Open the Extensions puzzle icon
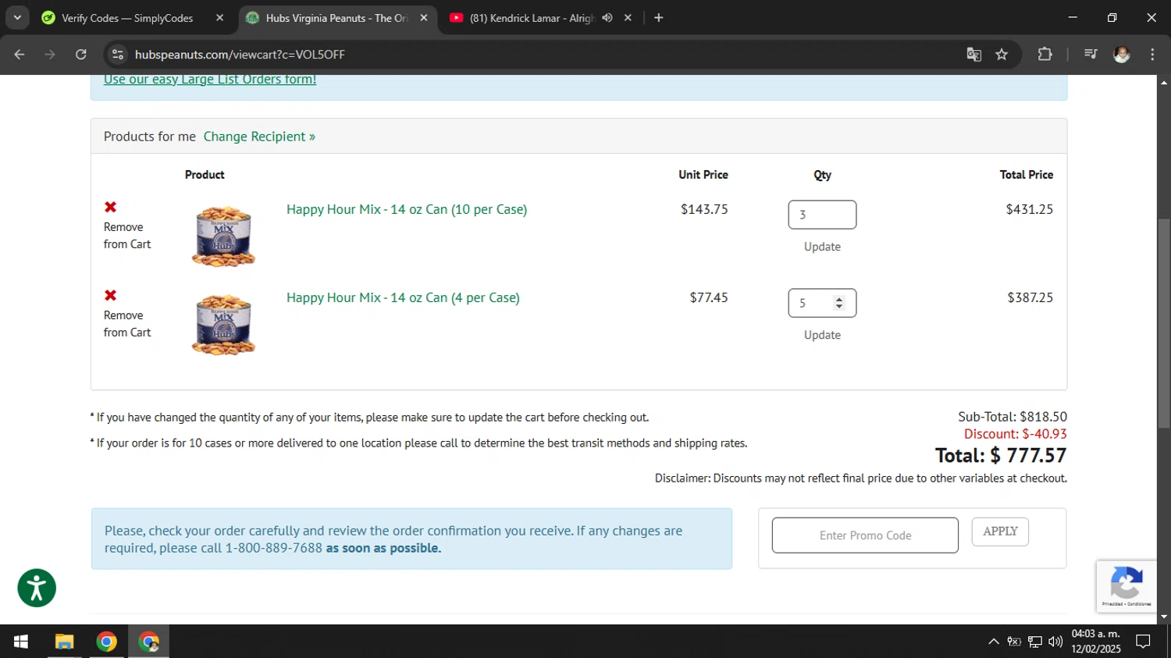 (x=1045, y=54)
